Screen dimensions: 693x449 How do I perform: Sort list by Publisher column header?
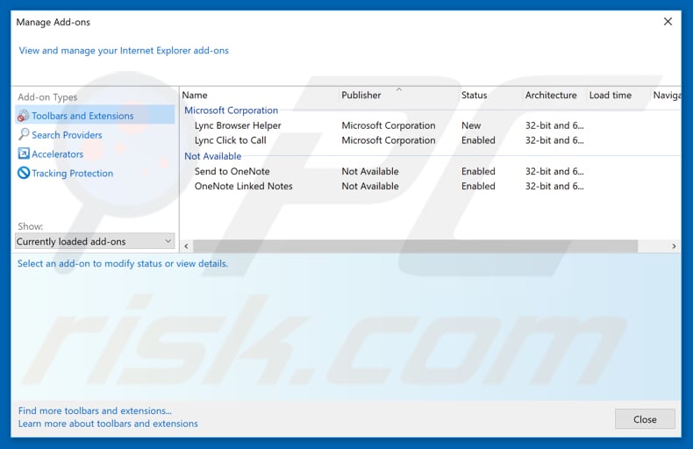361,95
